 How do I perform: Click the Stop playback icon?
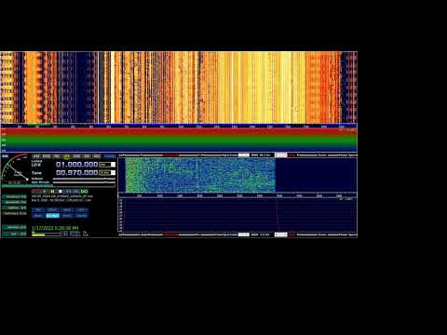61,192
